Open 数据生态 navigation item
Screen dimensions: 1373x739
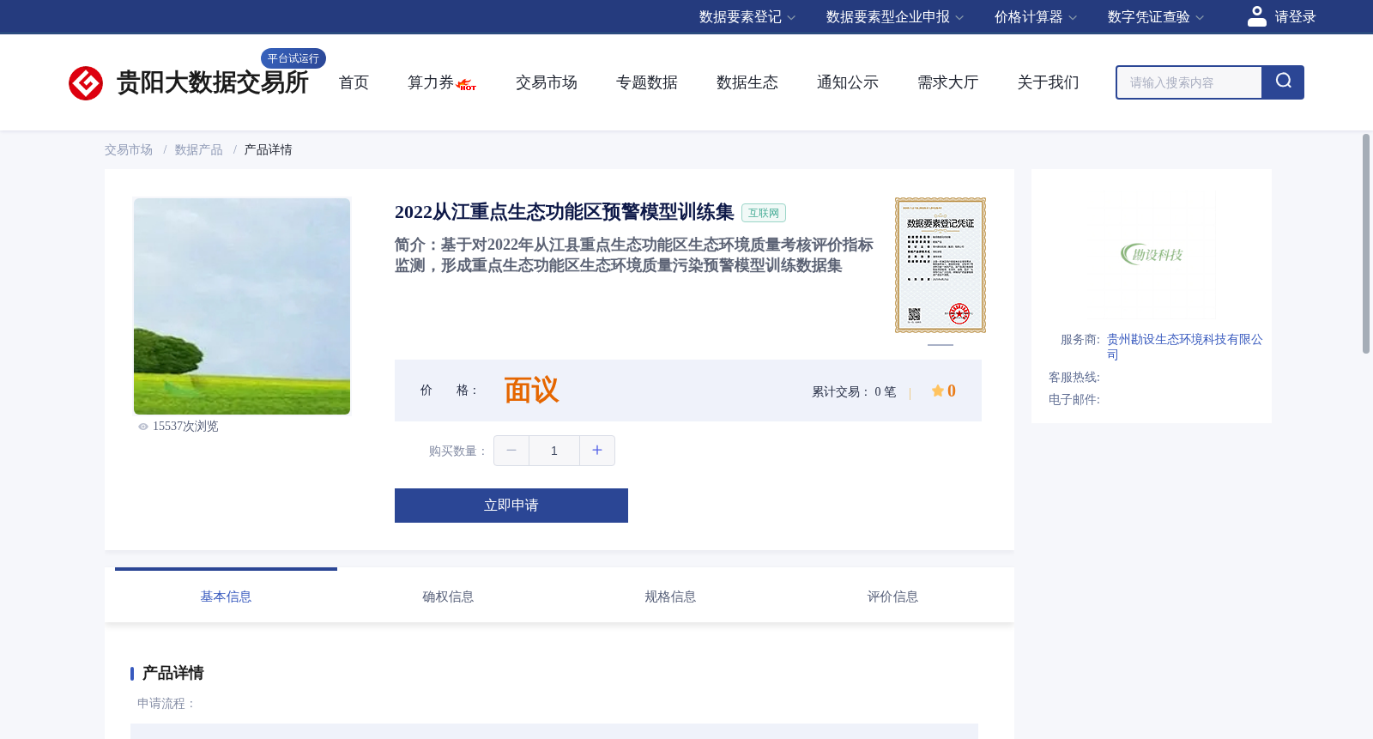click(747, 82)
